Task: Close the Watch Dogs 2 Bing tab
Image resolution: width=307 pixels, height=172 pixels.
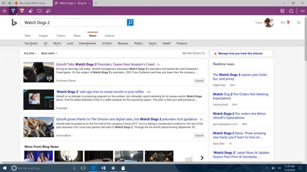Action: tap(90, 3)
